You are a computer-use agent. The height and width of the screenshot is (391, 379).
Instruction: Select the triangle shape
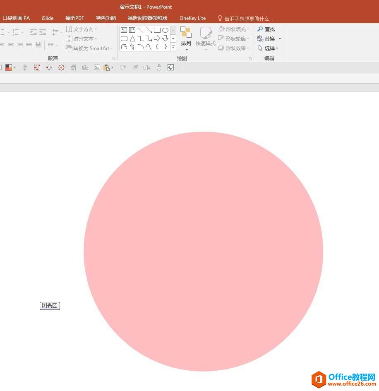(x=132, y=39)
